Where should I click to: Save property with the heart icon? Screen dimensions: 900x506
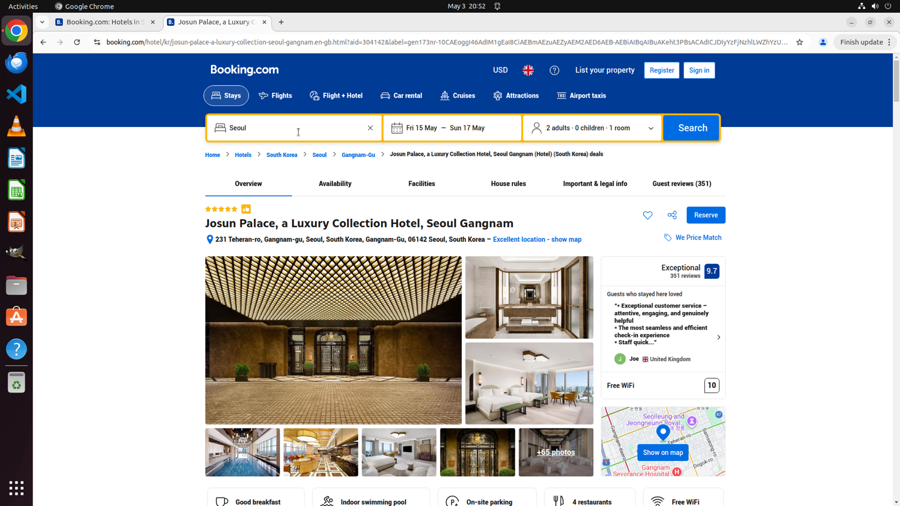coord(647,215)
